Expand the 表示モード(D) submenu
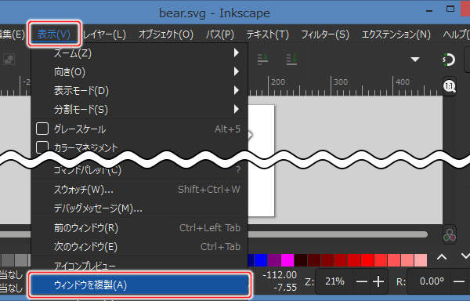Viewport: 470px width, 301px height. pyautogui.click(x=139, y=91)
